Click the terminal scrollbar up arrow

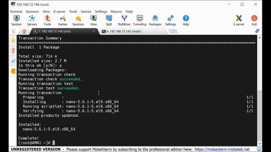[x=260, y=38]
